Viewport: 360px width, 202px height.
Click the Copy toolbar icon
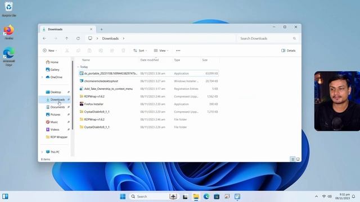[78, 50]
